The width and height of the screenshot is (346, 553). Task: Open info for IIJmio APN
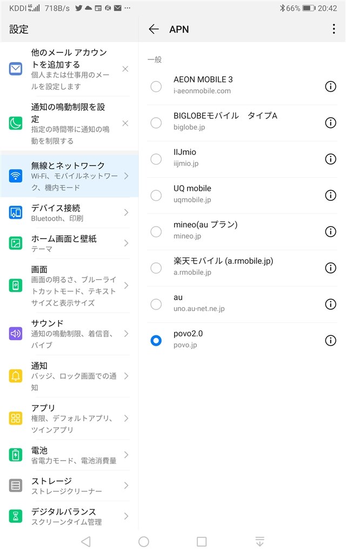[x=330, y=159]
